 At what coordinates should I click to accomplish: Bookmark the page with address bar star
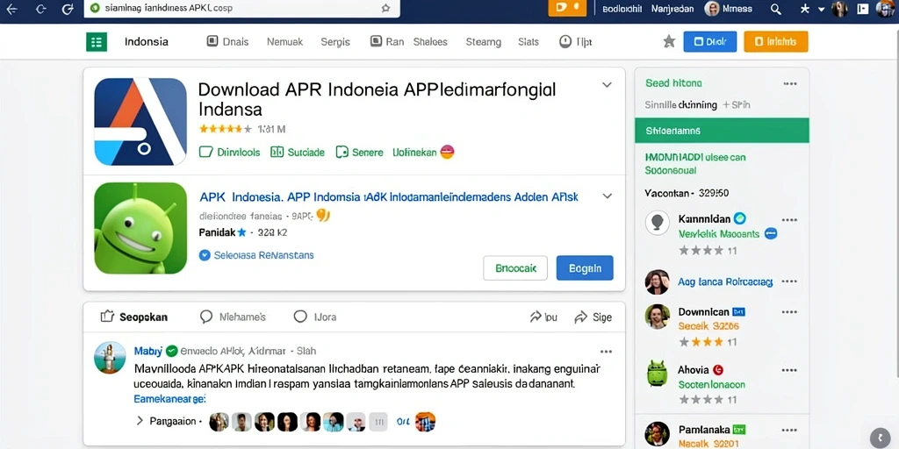pyautogui.click(x=386, y=9)
